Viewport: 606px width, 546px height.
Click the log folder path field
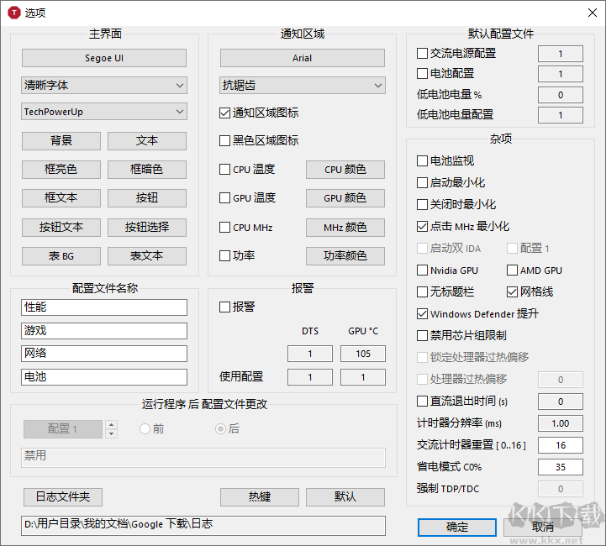[x=203, y=526]
